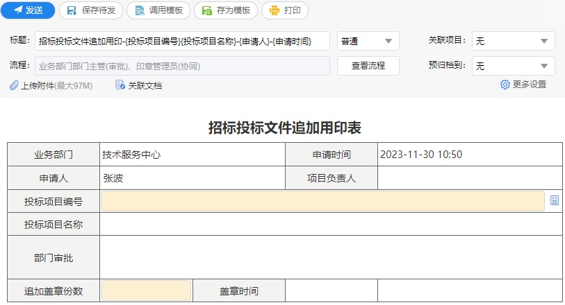Click the 关联文档 document icon
The image size is (565, 305).
click(120, 85)
